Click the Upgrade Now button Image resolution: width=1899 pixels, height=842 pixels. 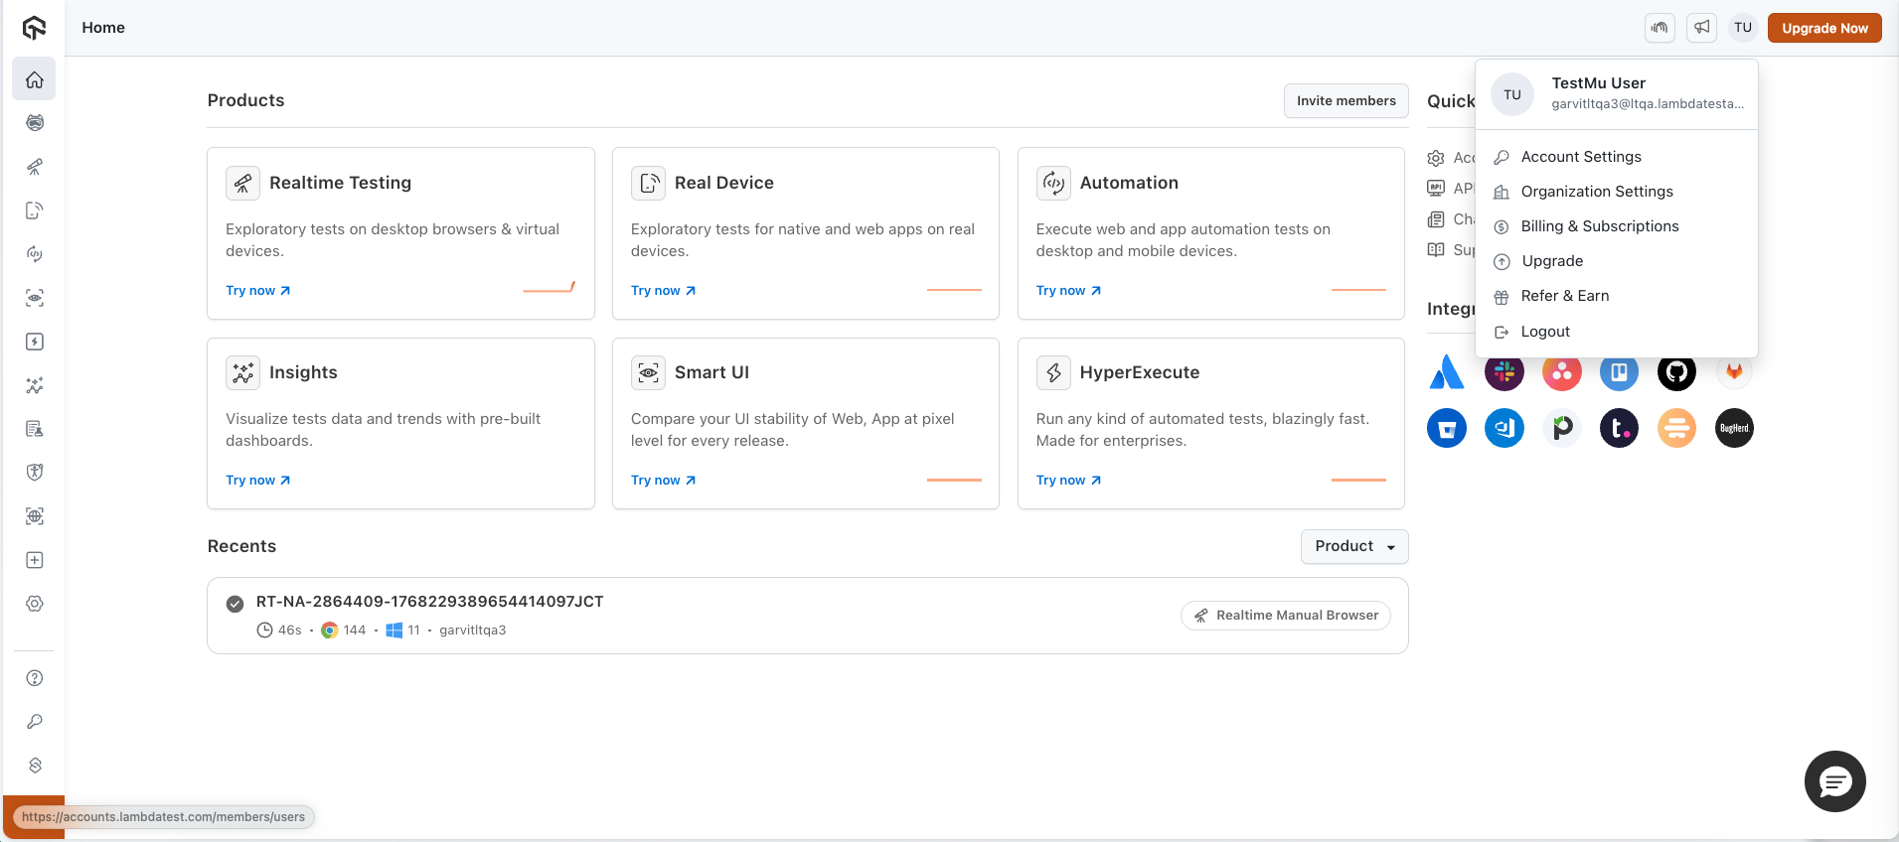coord(1823,28)
